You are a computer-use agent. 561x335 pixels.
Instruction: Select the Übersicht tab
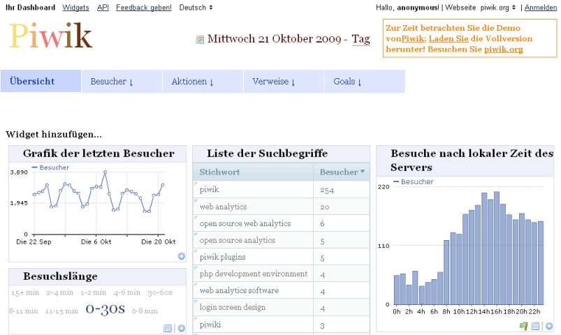[41, 81]
